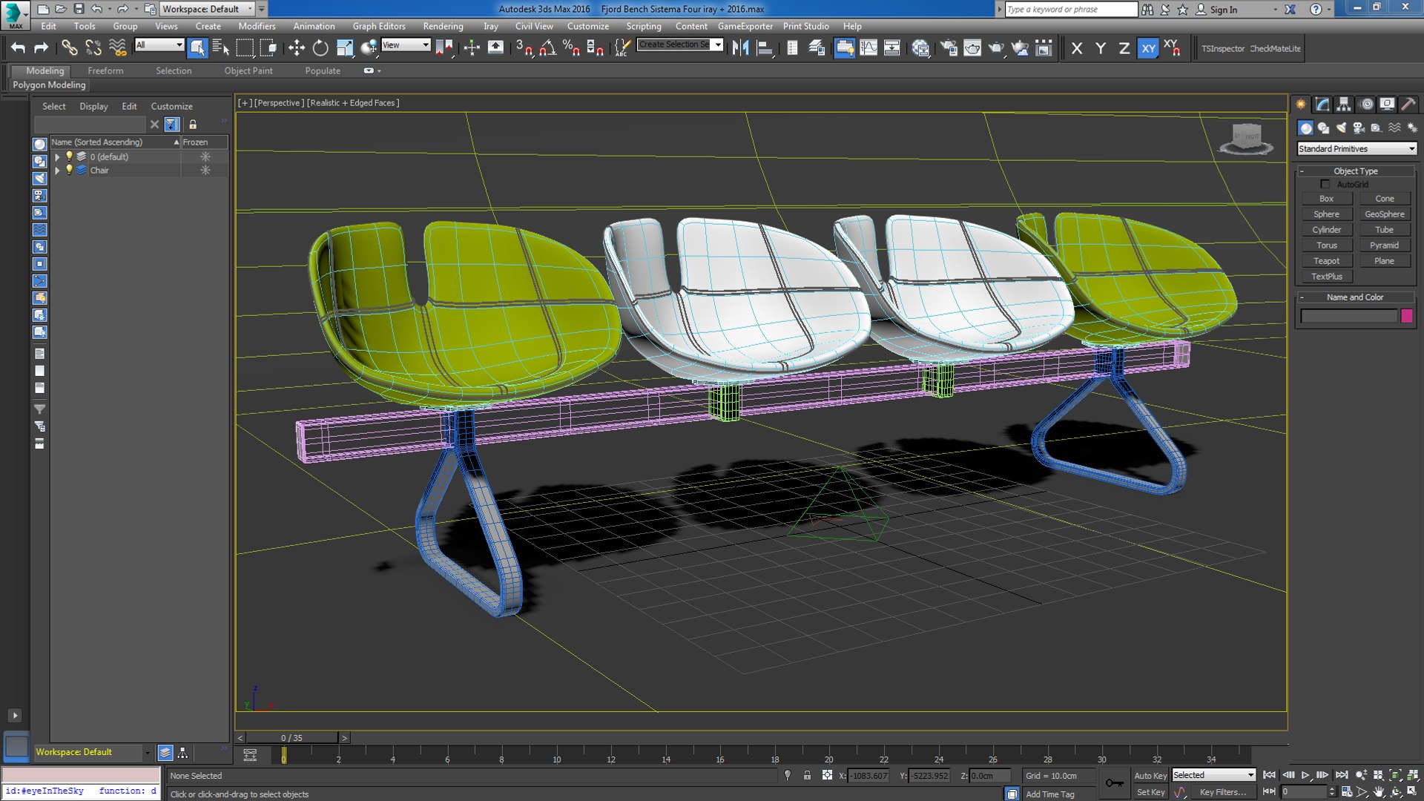
Task: Open the Rendering menu
Action: pyautogui.click(x=443, y=26)
